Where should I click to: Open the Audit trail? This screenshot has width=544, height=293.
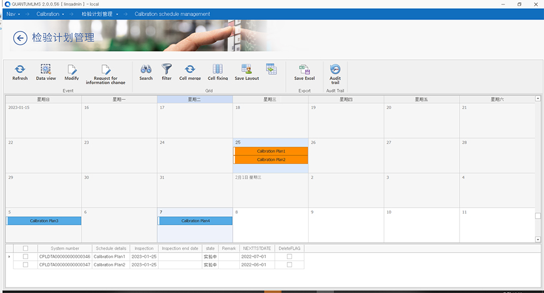click(335, 70)
